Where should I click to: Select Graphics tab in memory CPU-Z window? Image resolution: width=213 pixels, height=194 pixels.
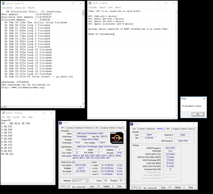tap(176, 129)
